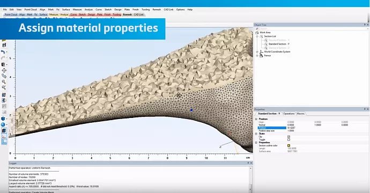
Task: Switch to the Fix toolbar tab
Action: pos(36,14)
